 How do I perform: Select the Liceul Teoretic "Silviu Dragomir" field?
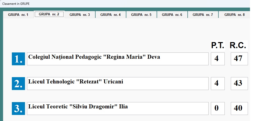pos(118,108)
